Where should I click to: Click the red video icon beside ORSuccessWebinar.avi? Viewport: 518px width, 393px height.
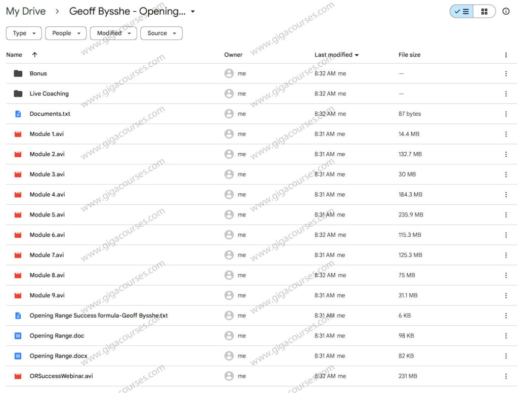click(17, 376)
